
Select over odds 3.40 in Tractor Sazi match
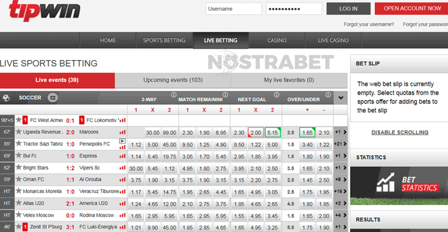coord(307,145)
